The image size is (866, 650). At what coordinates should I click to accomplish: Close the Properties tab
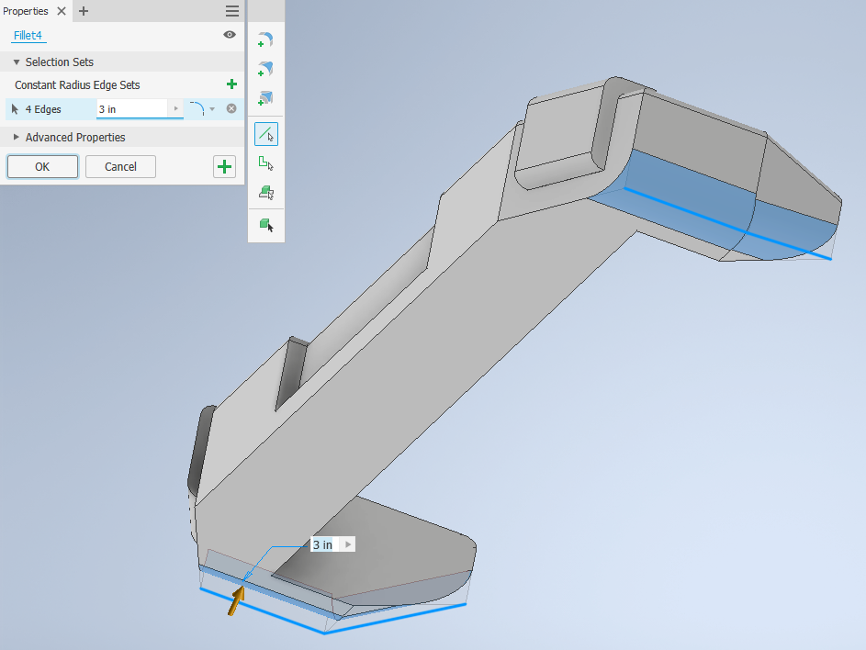pyautogui.click(x=62, y=11)
